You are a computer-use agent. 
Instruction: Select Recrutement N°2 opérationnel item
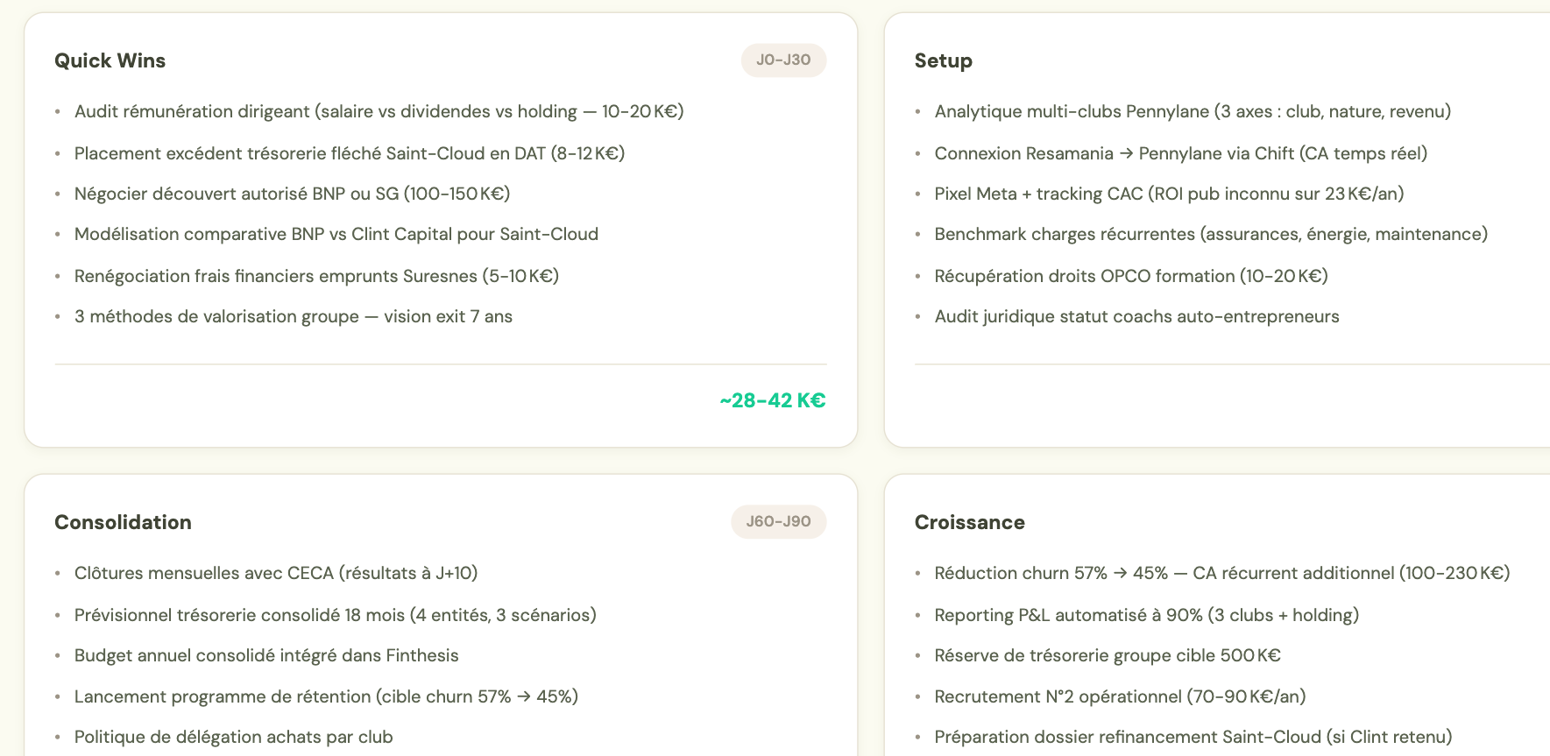pos(1120,696)
